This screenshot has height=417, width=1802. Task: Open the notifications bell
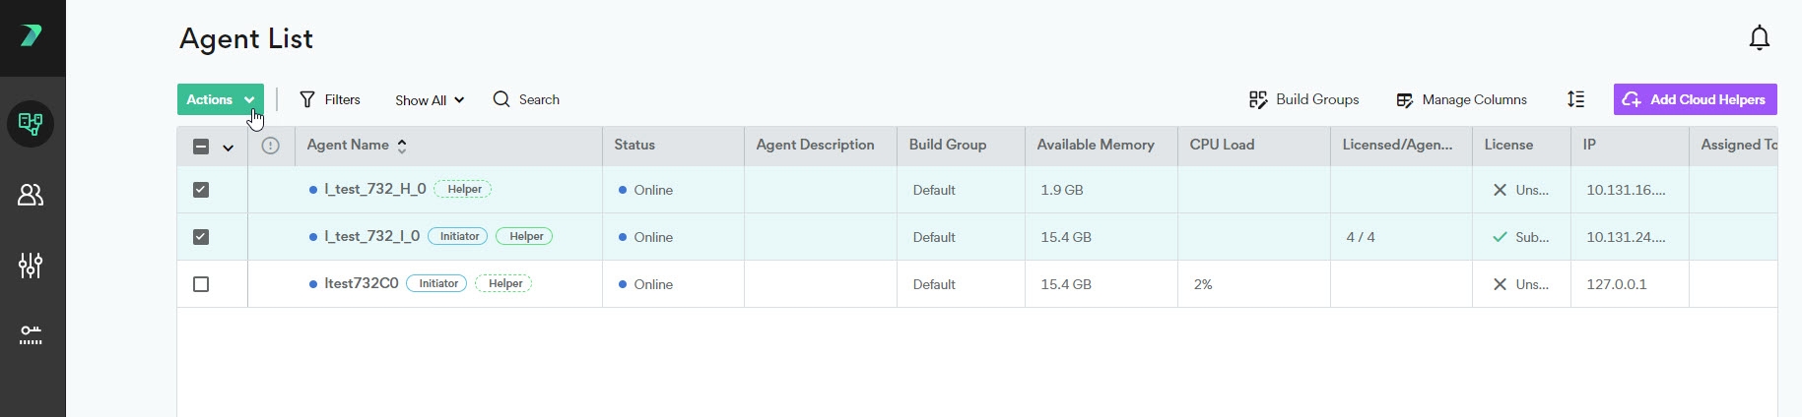[1759, 38]
